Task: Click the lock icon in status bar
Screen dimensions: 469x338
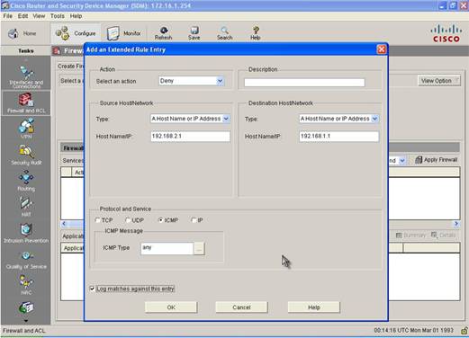Action: 464,331
